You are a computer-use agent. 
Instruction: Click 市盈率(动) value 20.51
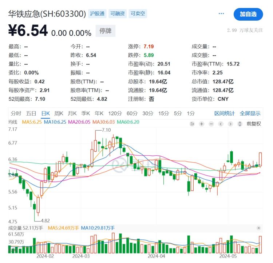pyautogui.click(x=164, y=64)
